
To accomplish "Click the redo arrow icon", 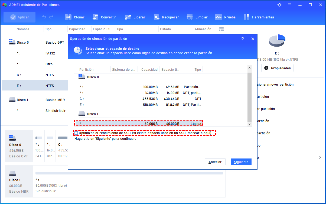I will [x=51, y=17].
